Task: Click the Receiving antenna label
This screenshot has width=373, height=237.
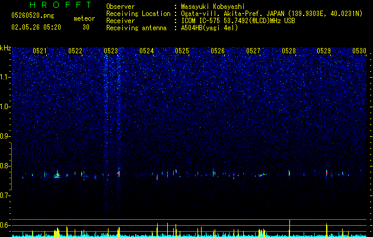Action: 136,28
